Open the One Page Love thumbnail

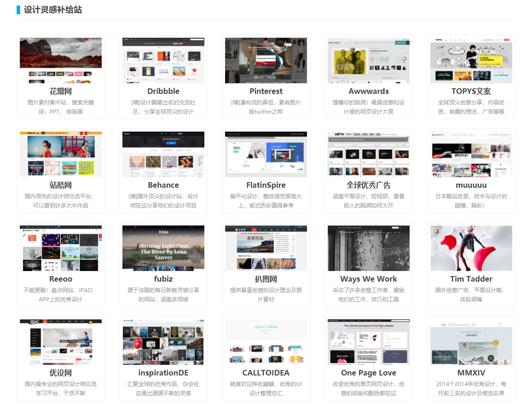[369, 342]
